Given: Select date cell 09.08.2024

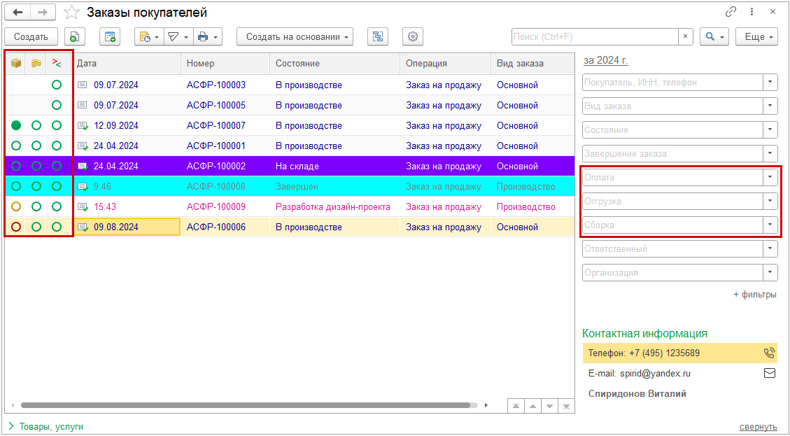Looking at the screenshot, I should point(127,227).
